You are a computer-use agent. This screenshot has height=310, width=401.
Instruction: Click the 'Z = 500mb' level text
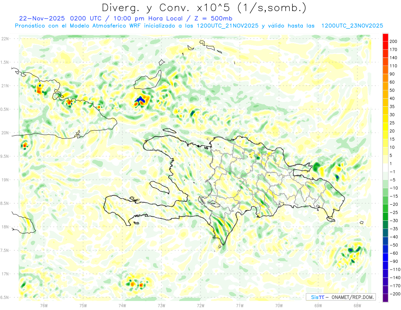click(214, 18)
